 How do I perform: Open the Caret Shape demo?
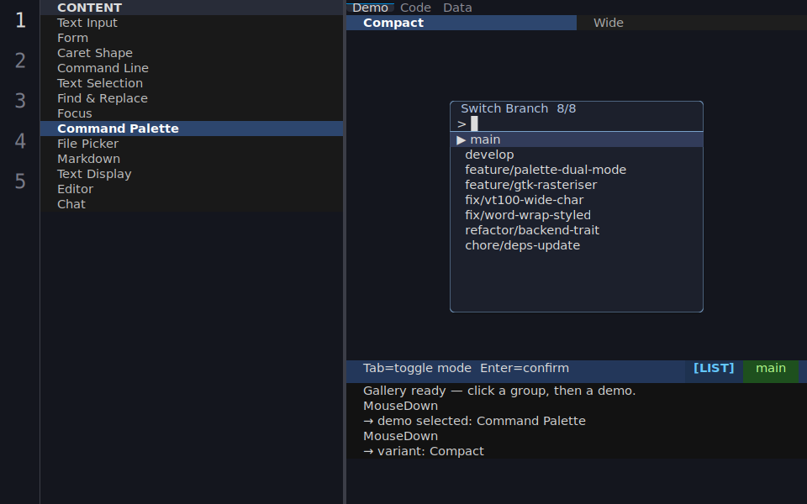tap(192, 53)
